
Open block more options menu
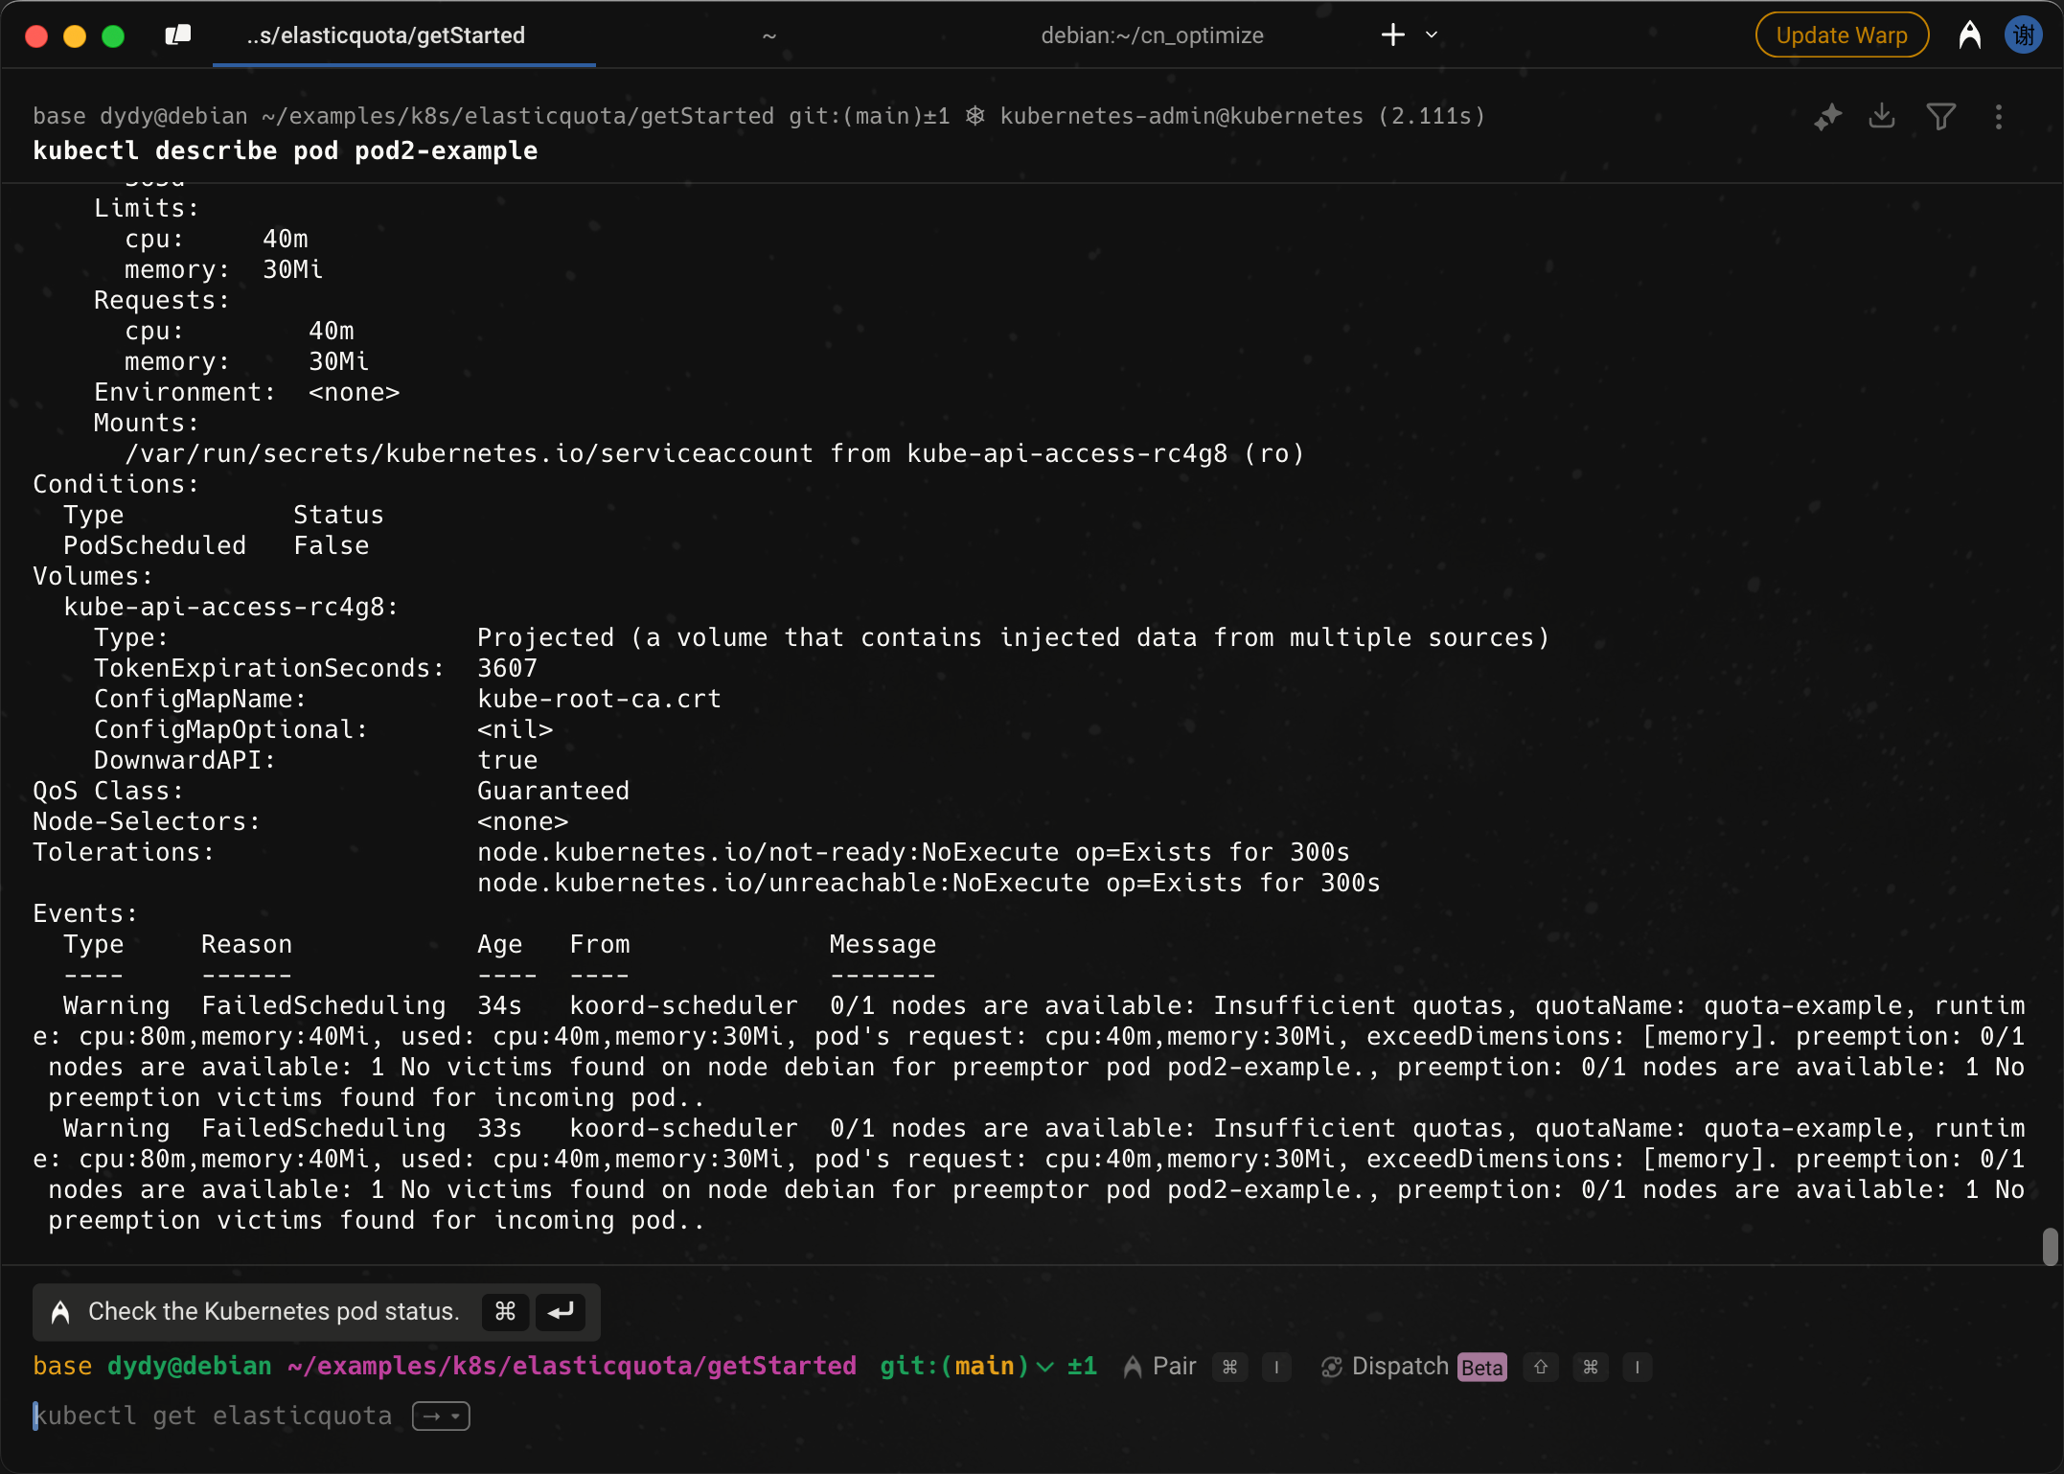pos(1998,117)
